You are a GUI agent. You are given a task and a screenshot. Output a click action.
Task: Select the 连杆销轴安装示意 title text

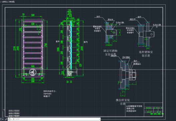[146, 54]
